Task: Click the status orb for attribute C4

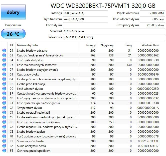Action: [x=4, y=112]
